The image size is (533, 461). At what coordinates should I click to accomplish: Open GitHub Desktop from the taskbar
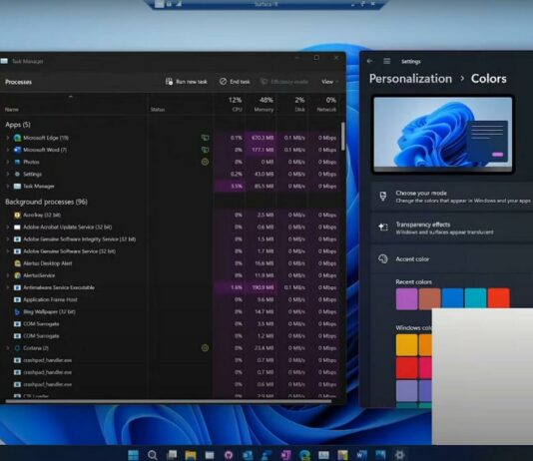pyautogui.click(x=229, y=455)
